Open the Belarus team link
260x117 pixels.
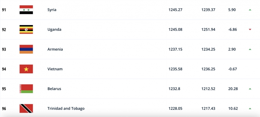(54, 89)
